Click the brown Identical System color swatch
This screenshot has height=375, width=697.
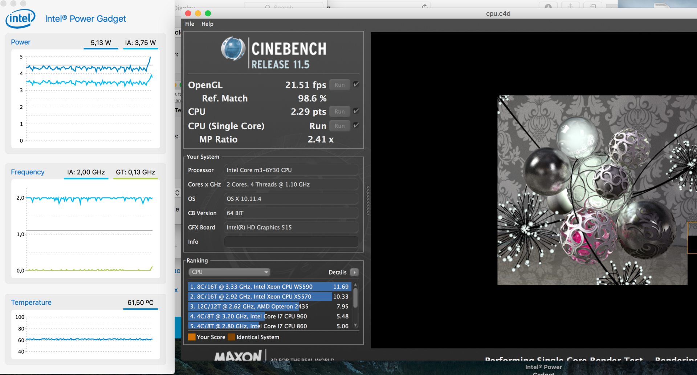[x=231, y=337]
